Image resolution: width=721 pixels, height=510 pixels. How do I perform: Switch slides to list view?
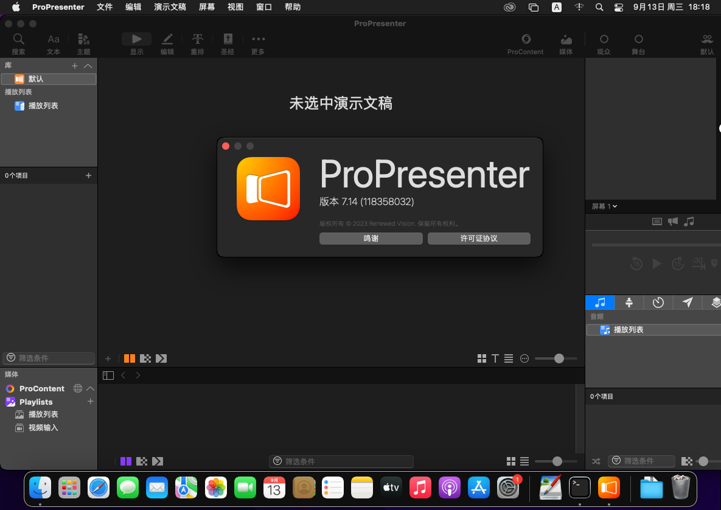coord(509,358)
